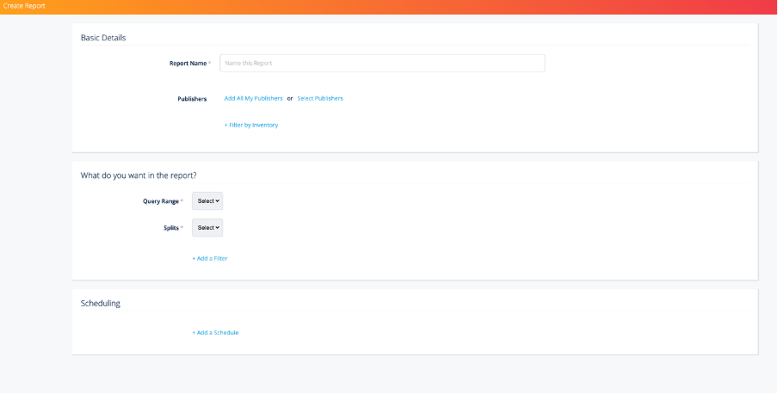Click the Splits field label
The image size is (778, 394).
click(x=170, y=228)
